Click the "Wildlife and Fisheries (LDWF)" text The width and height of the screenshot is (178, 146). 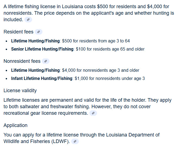tap(37, 141)
